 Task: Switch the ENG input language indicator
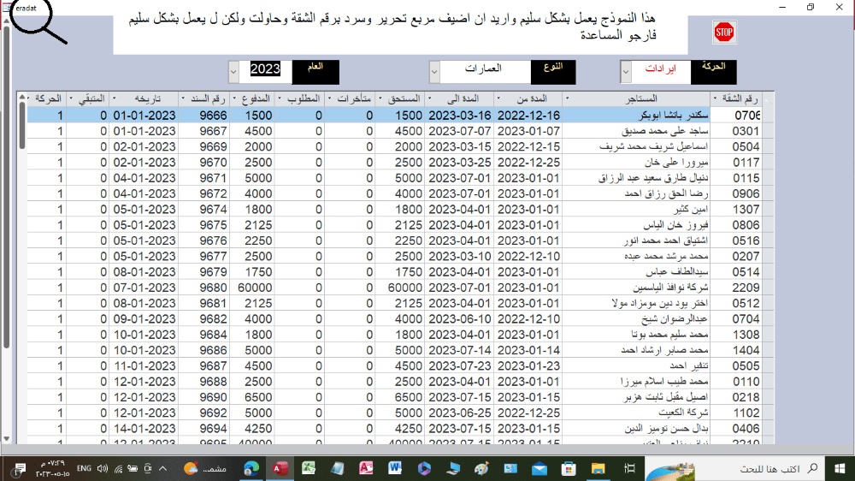pyautogui.click(x=84, y=468)
